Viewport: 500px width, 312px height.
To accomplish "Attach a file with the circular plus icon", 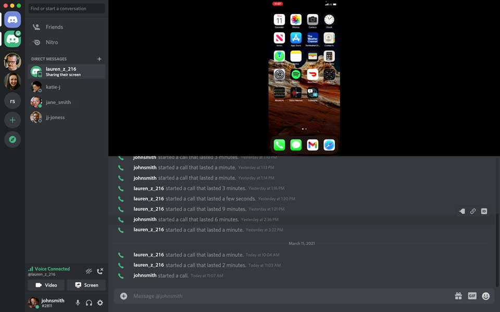I will 123,295.
